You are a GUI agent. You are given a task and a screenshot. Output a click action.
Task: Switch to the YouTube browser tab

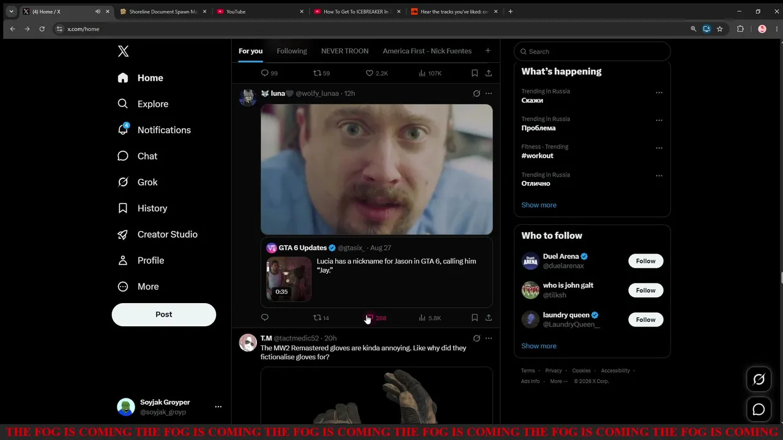(x=259, y=12)
